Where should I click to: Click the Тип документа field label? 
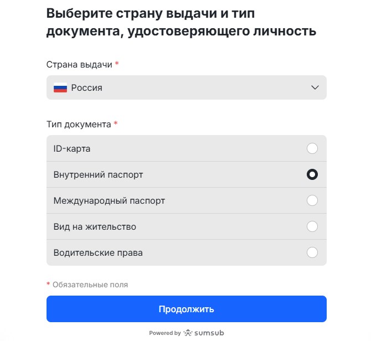(79, 124)
